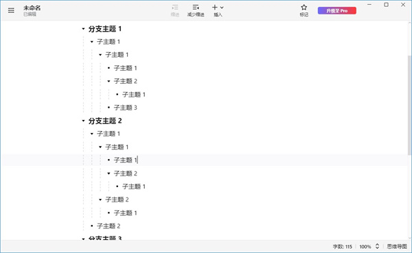Screen dimensions: 412x253
Task: Click the insert (插入) plus icon
Action: [x=215, y=8]
